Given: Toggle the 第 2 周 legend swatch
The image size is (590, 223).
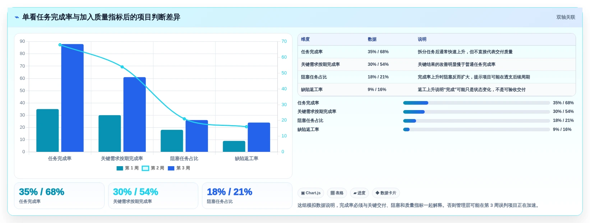Looking at the screenshot, I should coord(146,168).
